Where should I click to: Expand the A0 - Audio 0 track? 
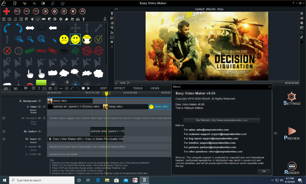coord(4,131)
